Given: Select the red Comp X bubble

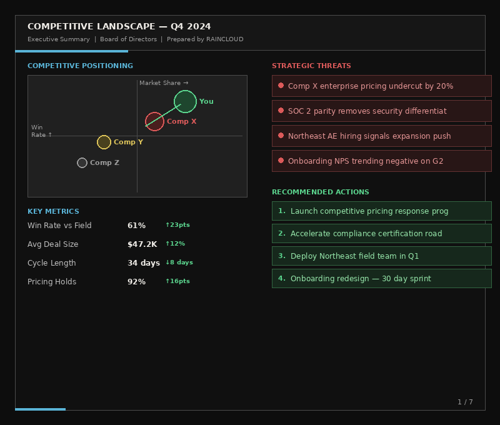Looking at the screenshot, I should pyautogui.click(x=154, y=121).
